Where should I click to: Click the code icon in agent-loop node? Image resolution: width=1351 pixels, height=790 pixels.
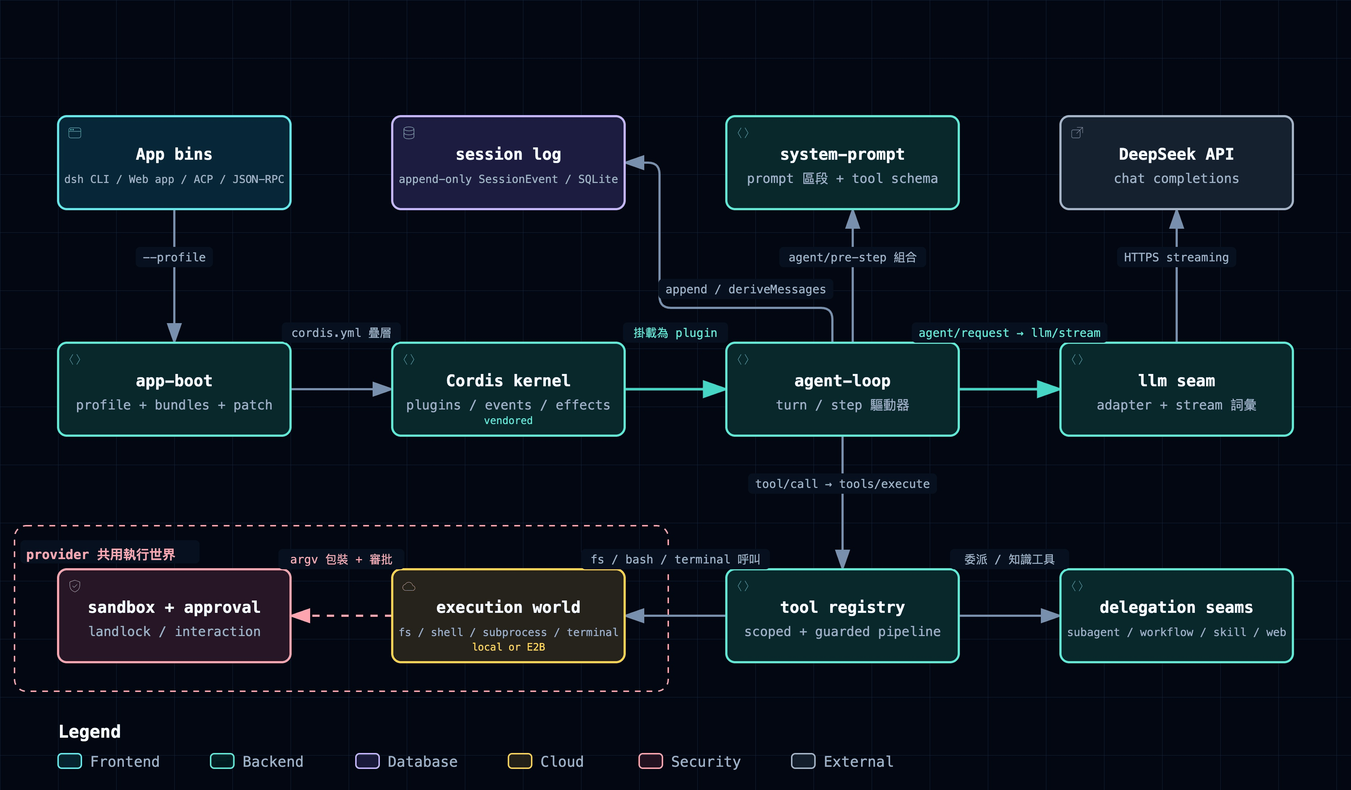pos(743,360)
